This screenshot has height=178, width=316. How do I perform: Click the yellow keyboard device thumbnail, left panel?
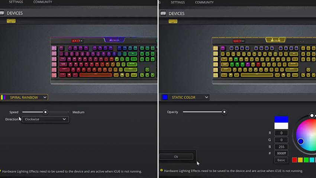11,21
